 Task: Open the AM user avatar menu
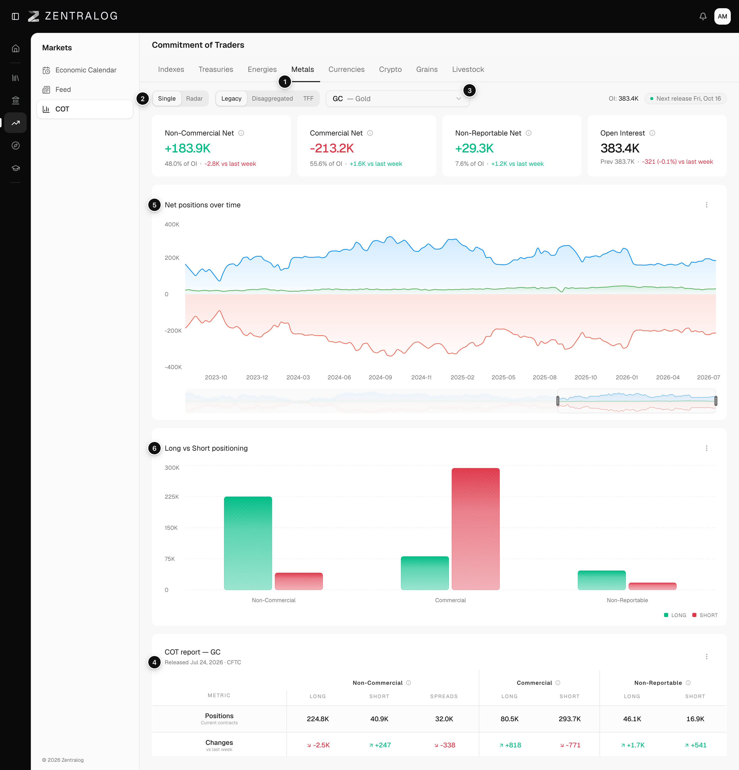pyautogui.click(x=722, y=16)
